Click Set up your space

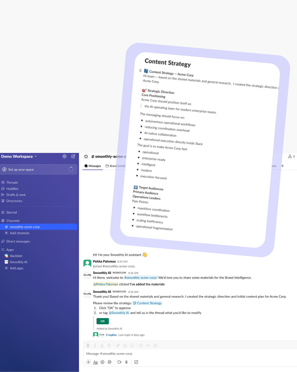tap(38, 169)
